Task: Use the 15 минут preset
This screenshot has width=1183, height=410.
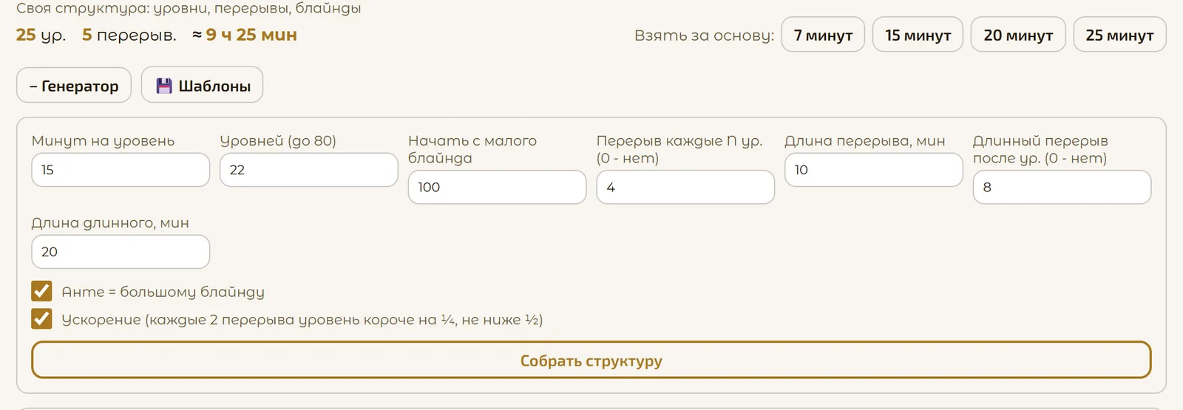Action: click(918, 35)
